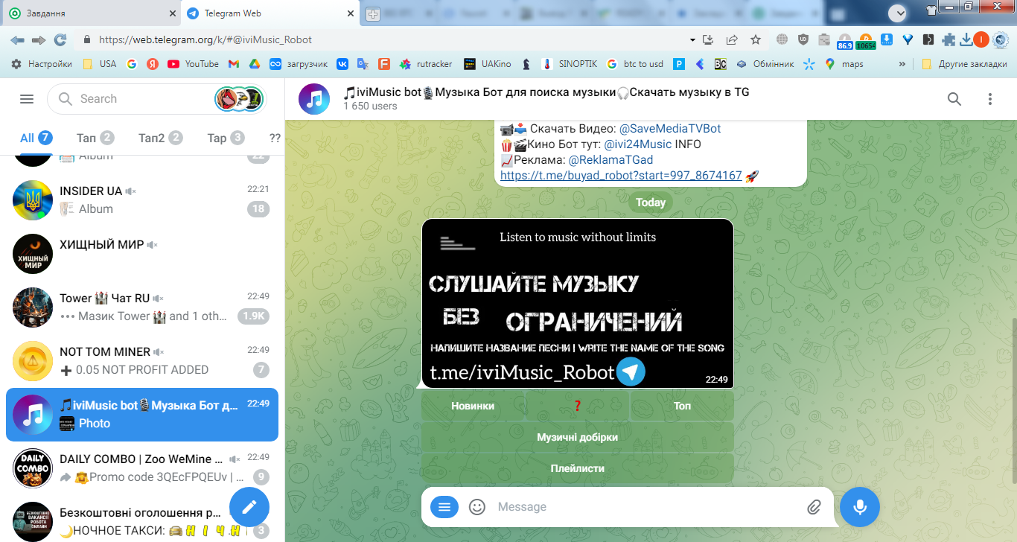Share this page from the address bar

pos(732,39)
